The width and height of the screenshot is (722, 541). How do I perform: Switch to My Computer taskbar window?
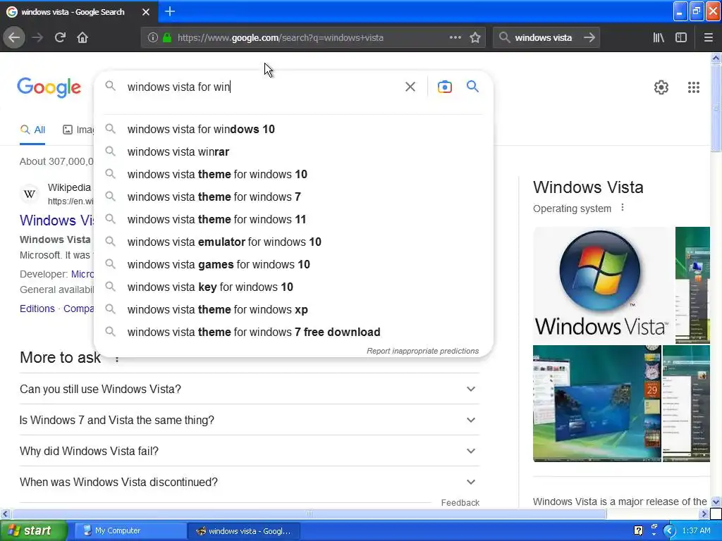tap(130, 530)
